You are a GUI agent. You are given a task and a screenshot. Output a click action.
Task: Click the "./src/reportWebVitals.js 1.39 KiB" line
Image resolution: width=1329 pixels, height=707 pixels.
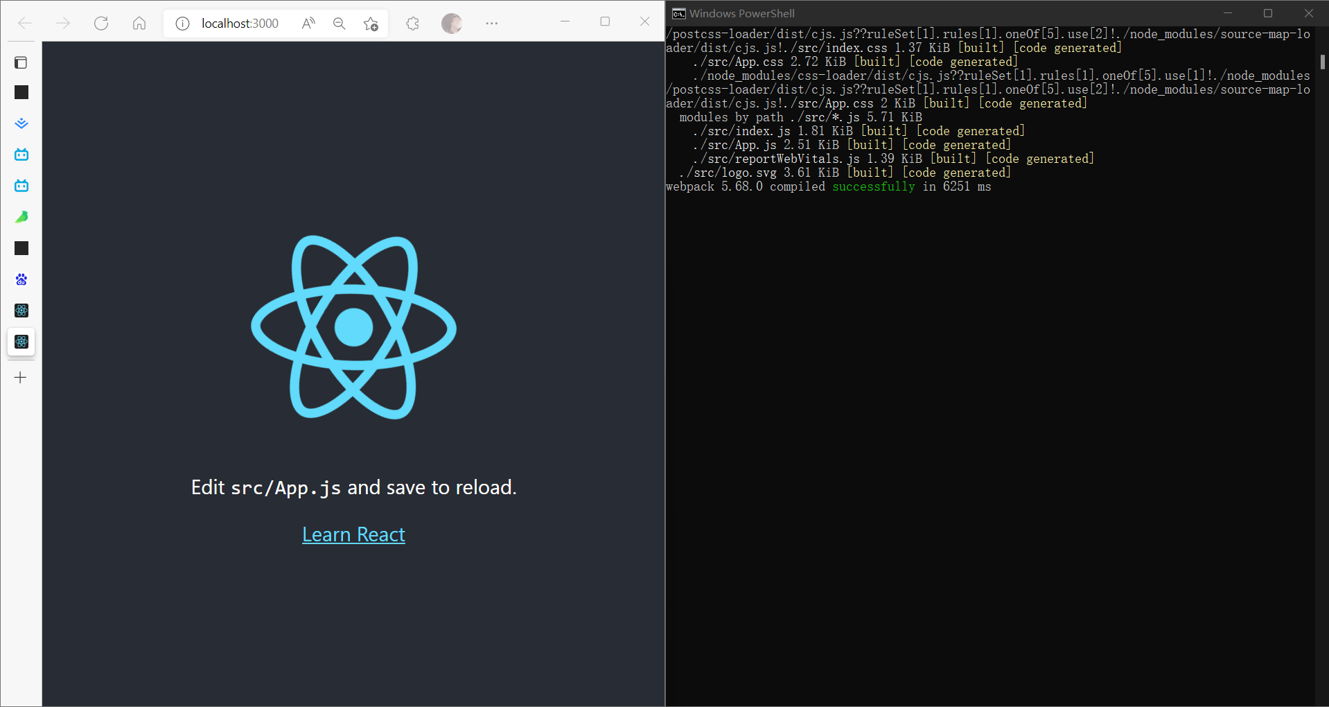tap(894, 159)
